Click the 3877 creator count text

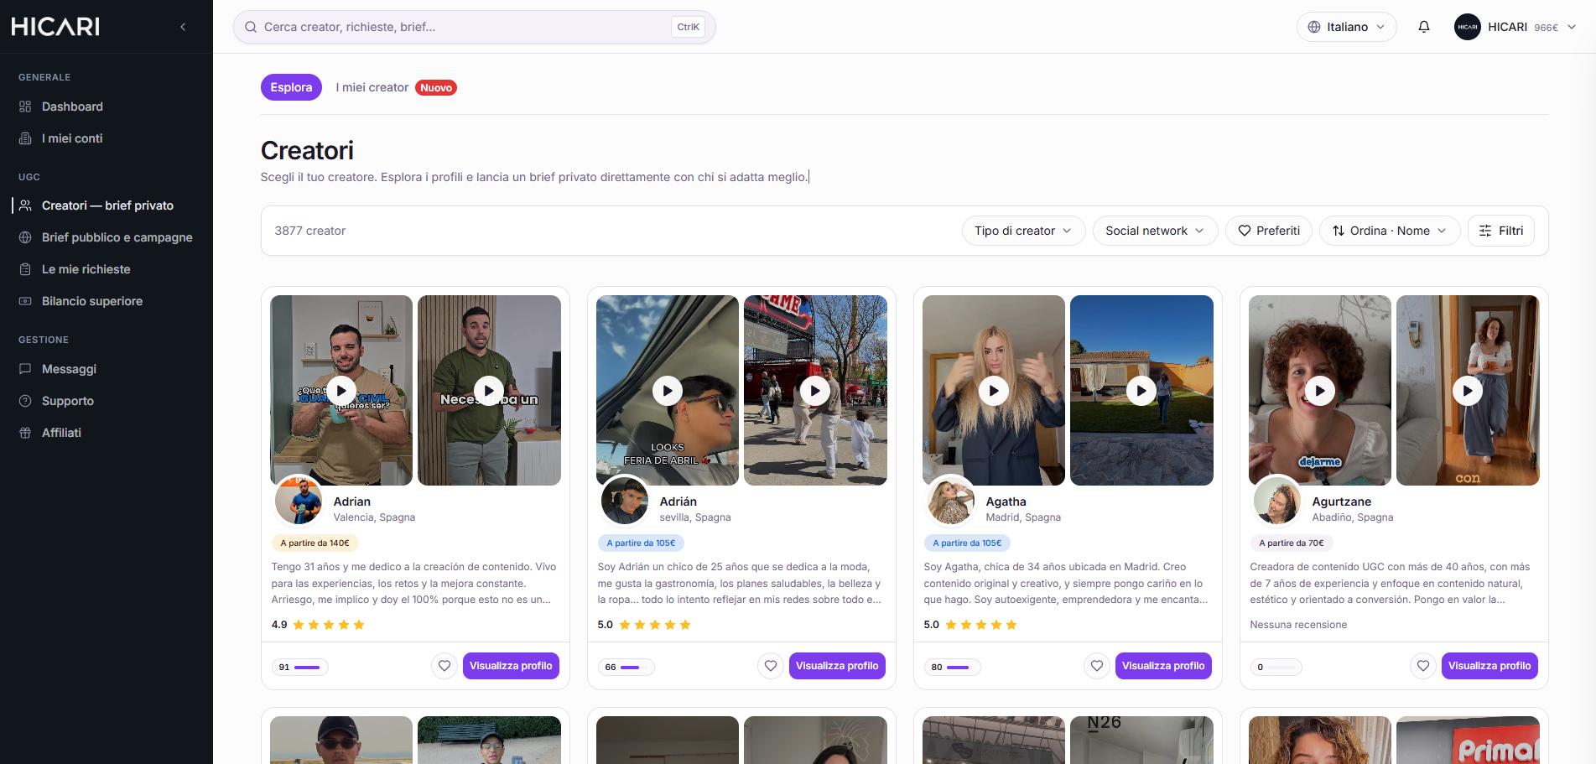point(310,231)
